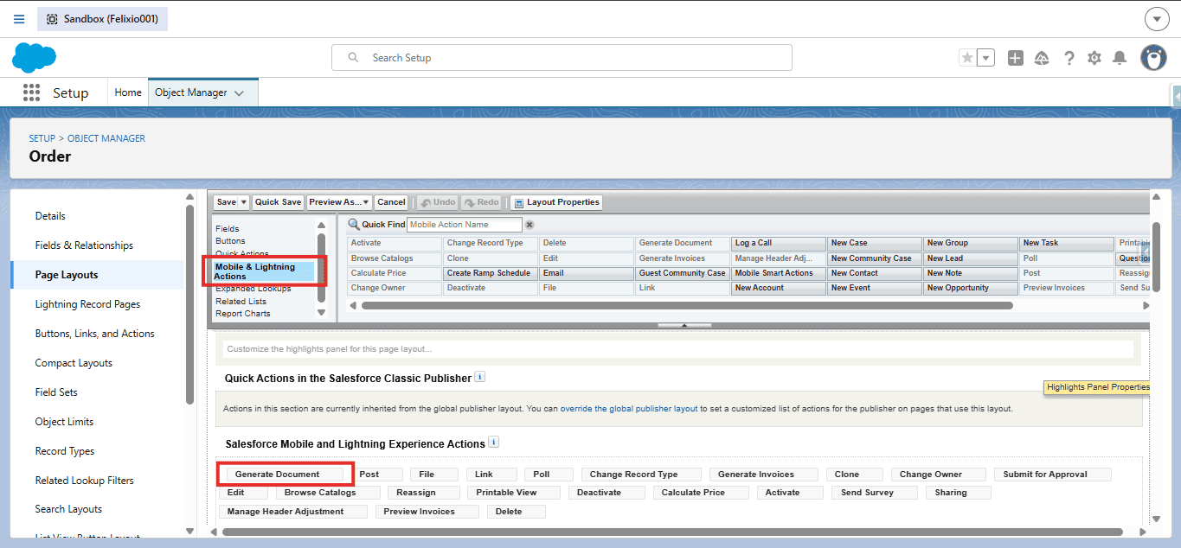
Task: Select Related Lists in the palette category list
Action: tap(241, 302)
